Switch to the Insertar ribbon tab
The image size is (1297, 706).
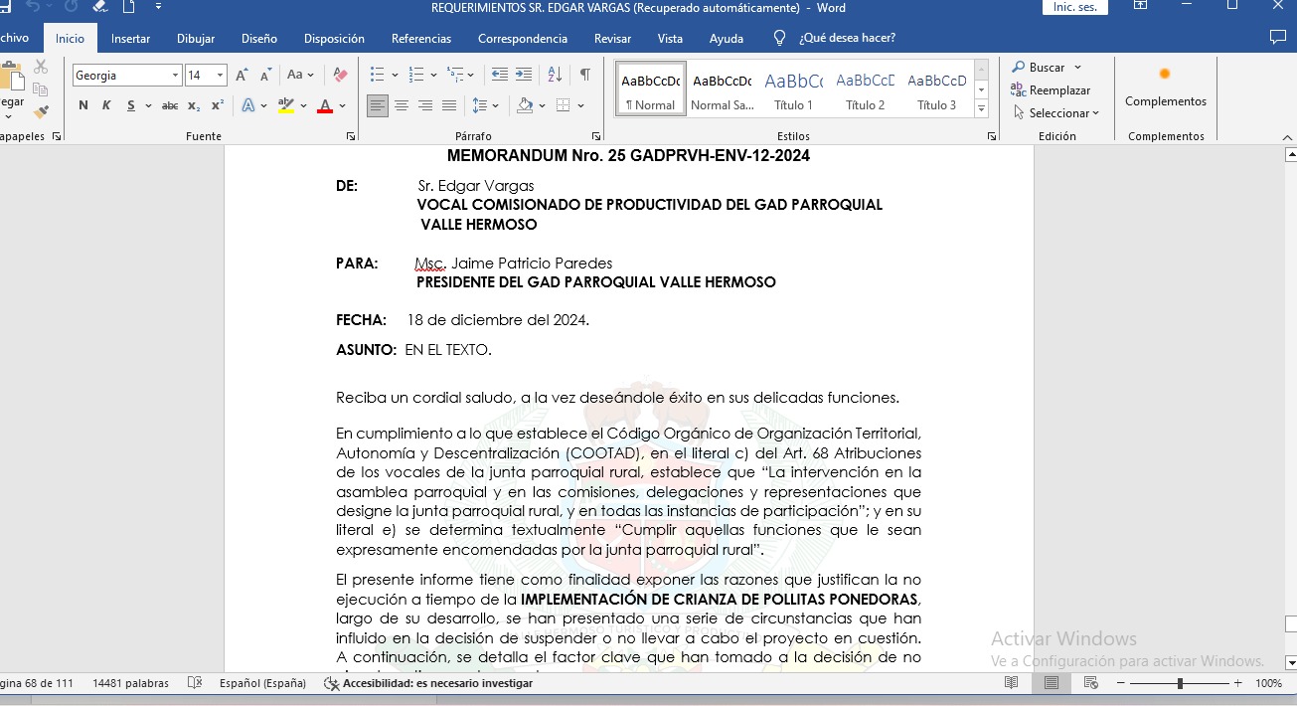tap(130, 39)
